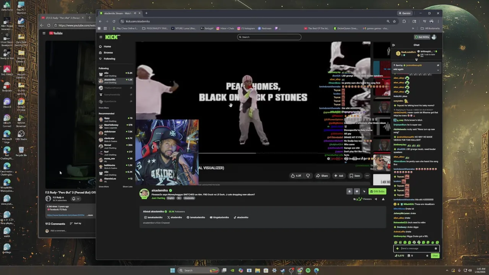Click the KICK logo
489x275 pixels.
113,37
